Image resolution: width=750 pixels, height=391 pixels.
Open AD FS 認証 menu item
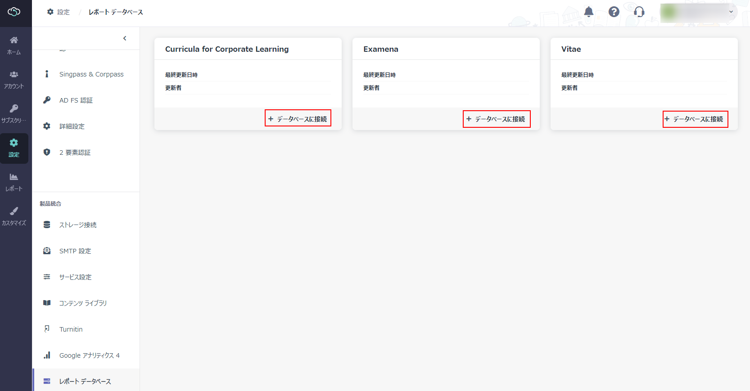click(86, 100)
